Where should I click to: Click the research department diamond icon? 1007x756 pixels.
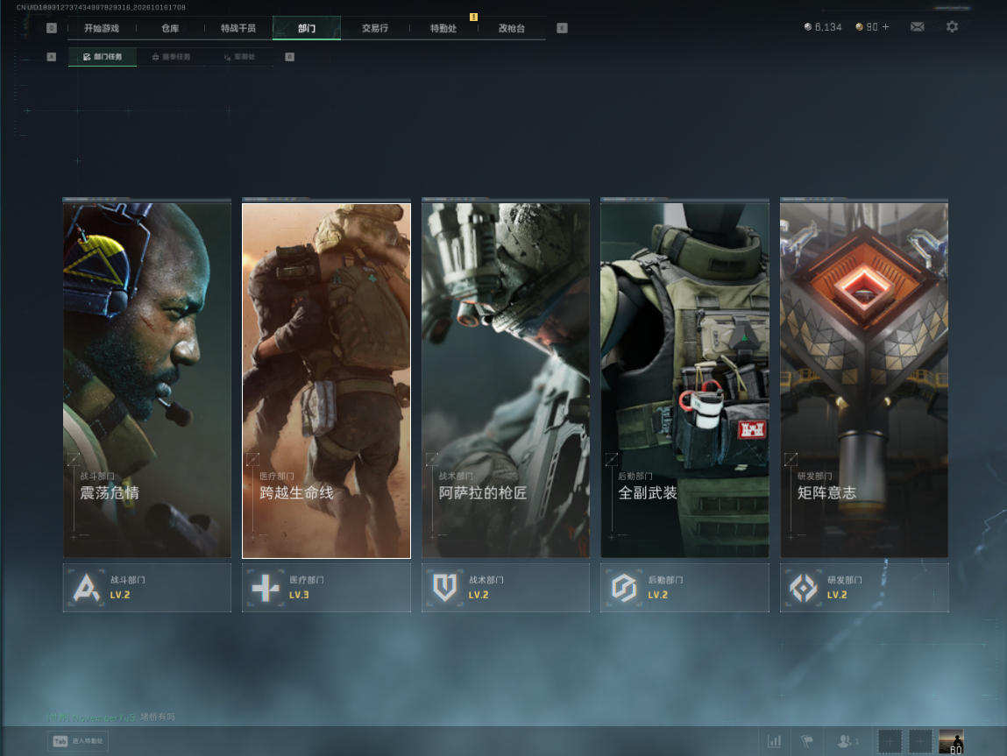click(x=803, y=587)
